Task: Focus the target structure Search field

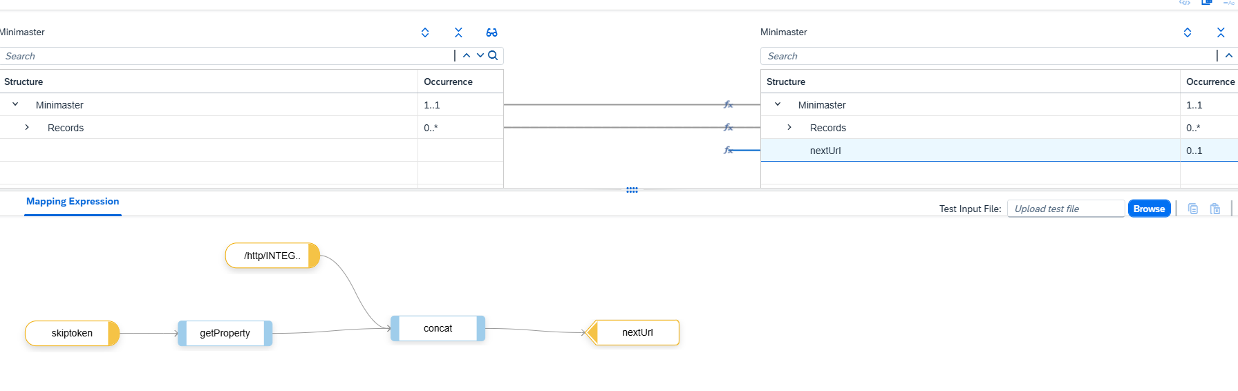Action: (988, 56)
